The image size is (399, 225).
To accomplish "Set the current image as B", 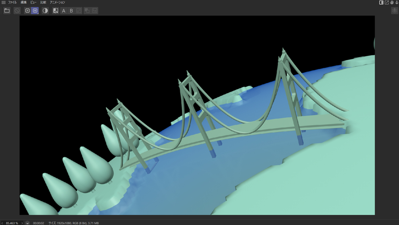I will coord(71,11).
